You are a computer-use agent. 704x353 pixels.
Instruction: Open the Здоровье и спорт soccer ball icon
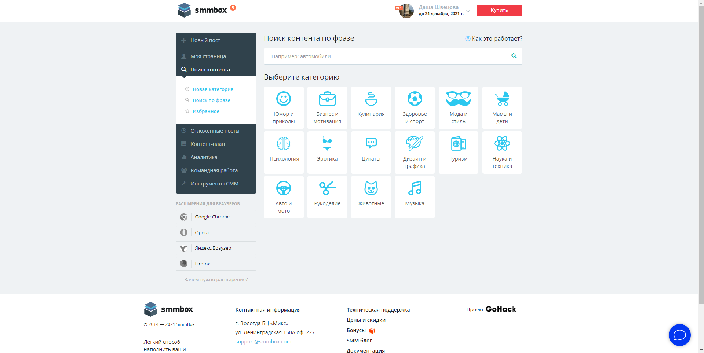[415, 99]
